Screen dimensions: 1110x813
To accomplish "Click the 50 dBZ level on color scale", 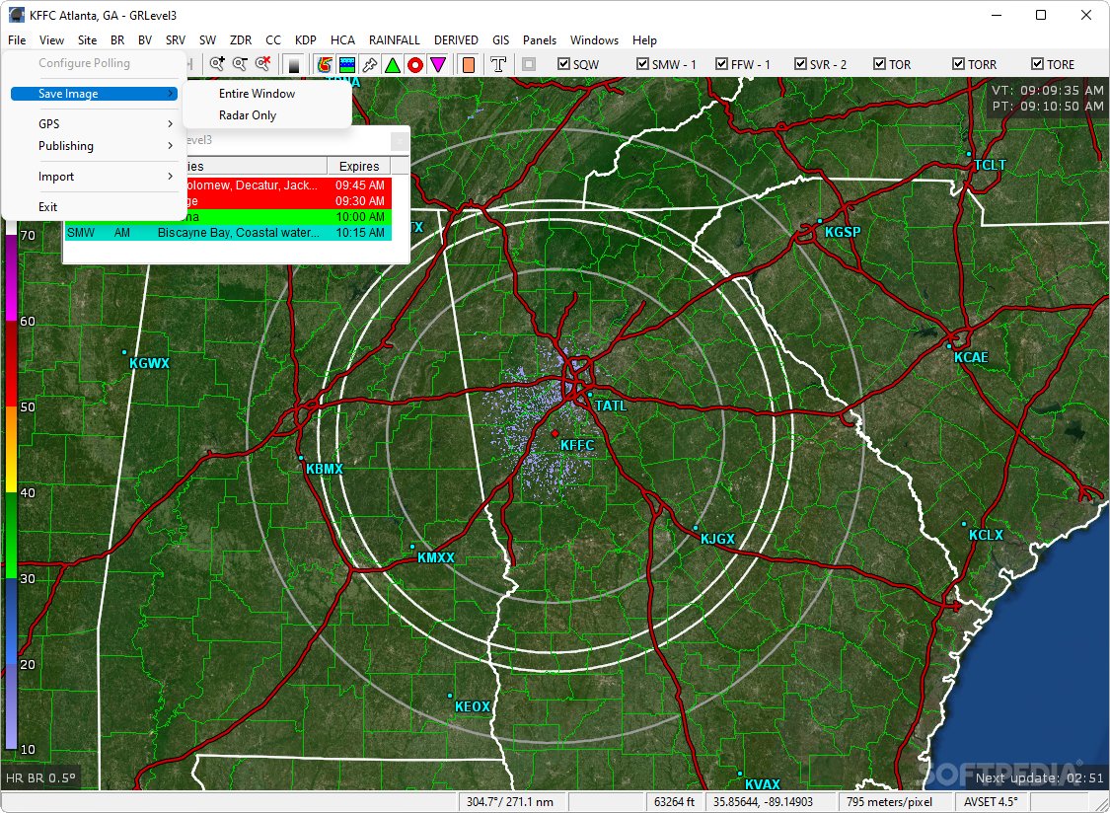I will tap(28, 407).
